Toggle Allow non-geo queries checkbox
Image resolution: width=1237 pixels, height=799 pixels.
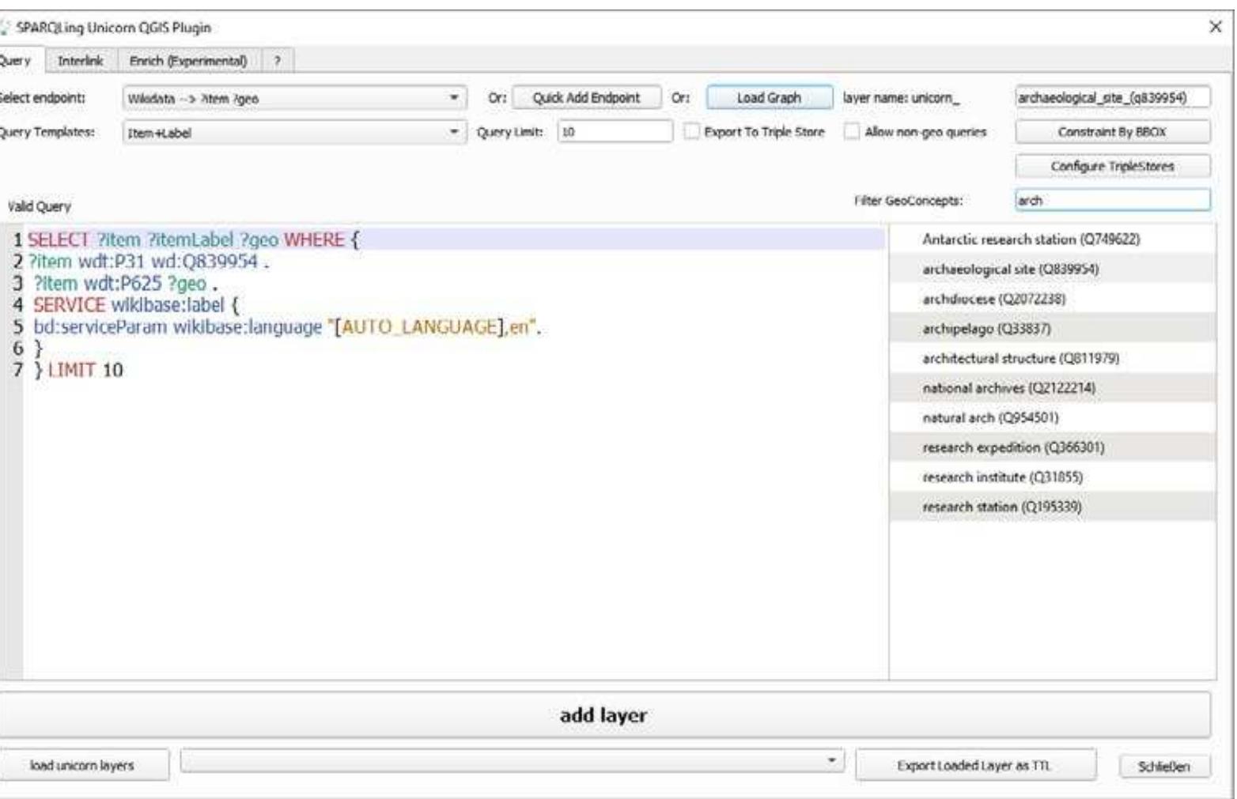(852, 132)
